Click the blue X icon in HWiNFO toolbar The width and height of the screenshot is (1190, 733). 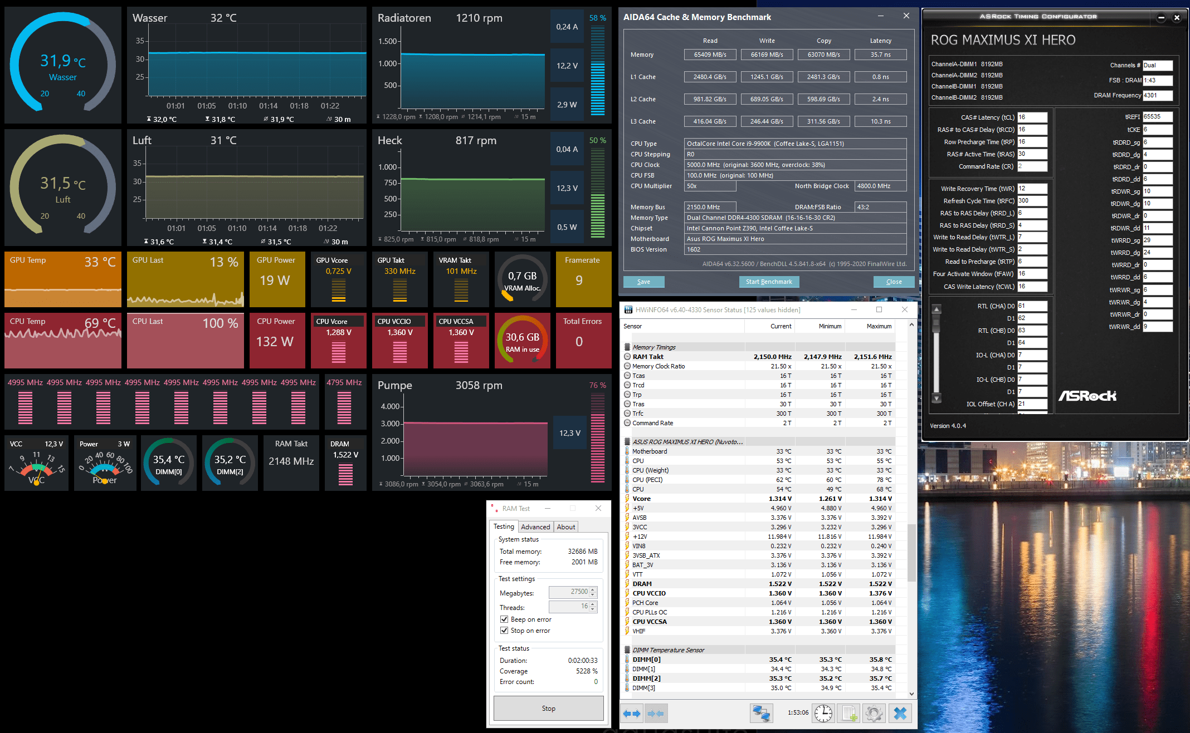pyautogui.click(x=900, y=713)
